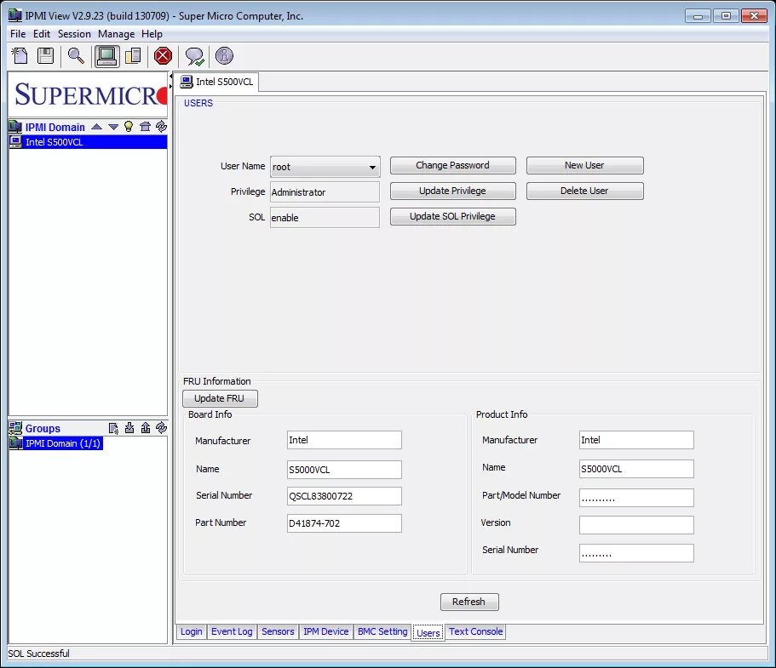
Task: Open the Edit menu
Action: (x=42, y=34)
